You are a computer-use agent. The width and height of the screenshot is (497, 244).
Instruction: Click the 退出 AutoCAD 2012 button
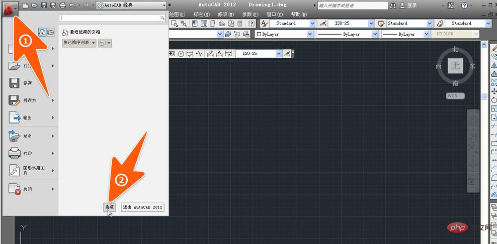tap(143, 207)
